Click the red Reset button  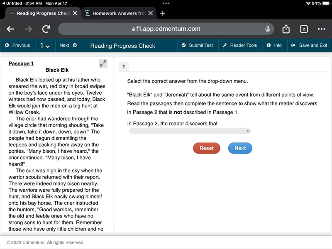(206, 148)
